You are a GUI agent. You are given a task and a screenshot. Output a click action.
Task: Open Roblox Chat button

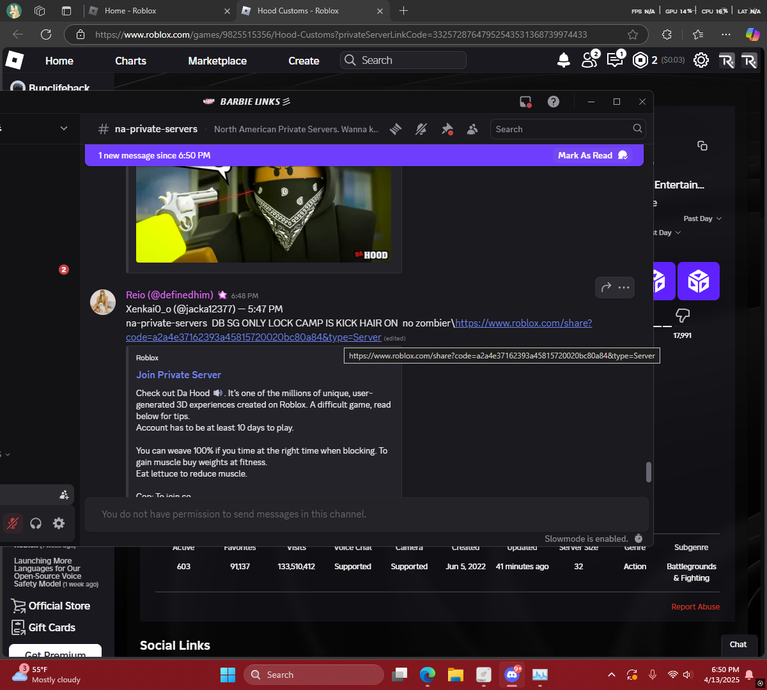point(738,645)
